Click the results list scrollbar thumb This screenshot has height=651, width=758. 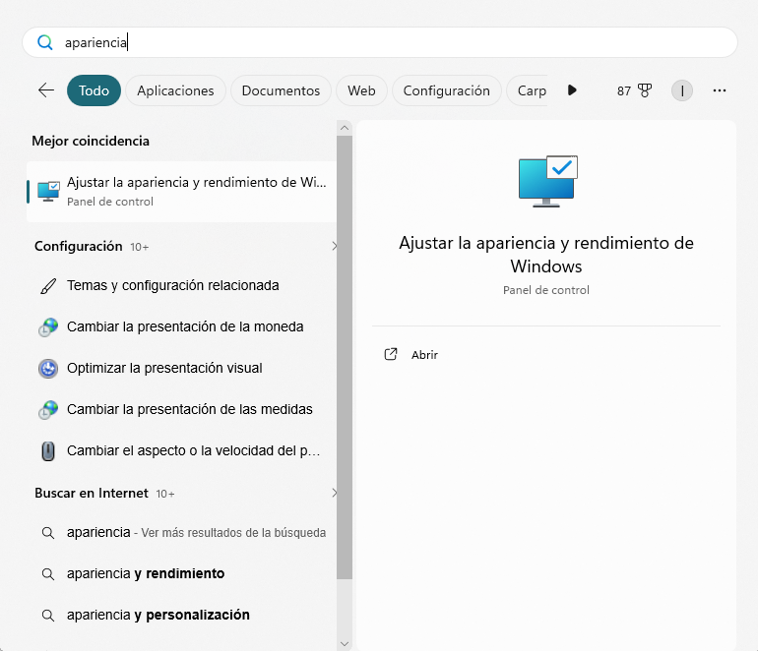(345, 357)
